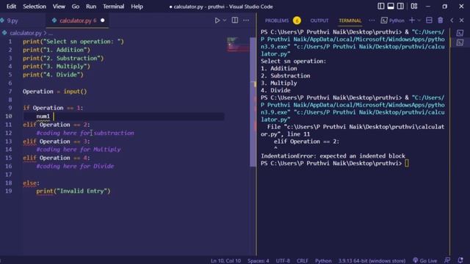Click the editor minimap preview

[238, 44]
